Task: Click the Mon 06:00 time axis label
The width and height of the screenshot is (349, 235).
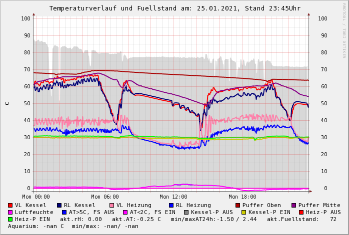Action: [104, 197]
